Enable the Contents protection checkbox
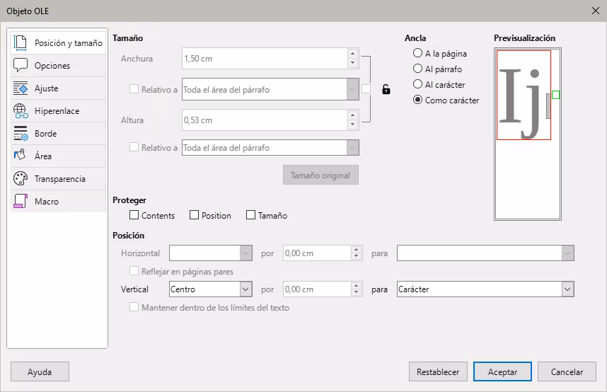This screenshot has height=392, width=607. pyautogui.click(x=134, y=215)
